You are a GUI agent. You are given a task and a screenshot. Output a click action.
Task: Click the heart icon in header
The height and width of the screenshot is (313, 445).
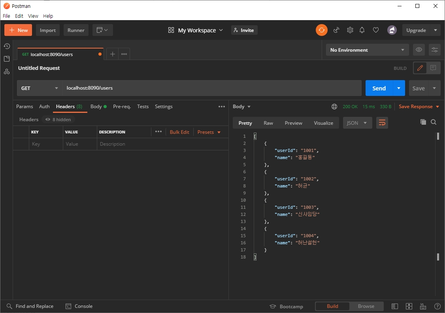[376, 30]
